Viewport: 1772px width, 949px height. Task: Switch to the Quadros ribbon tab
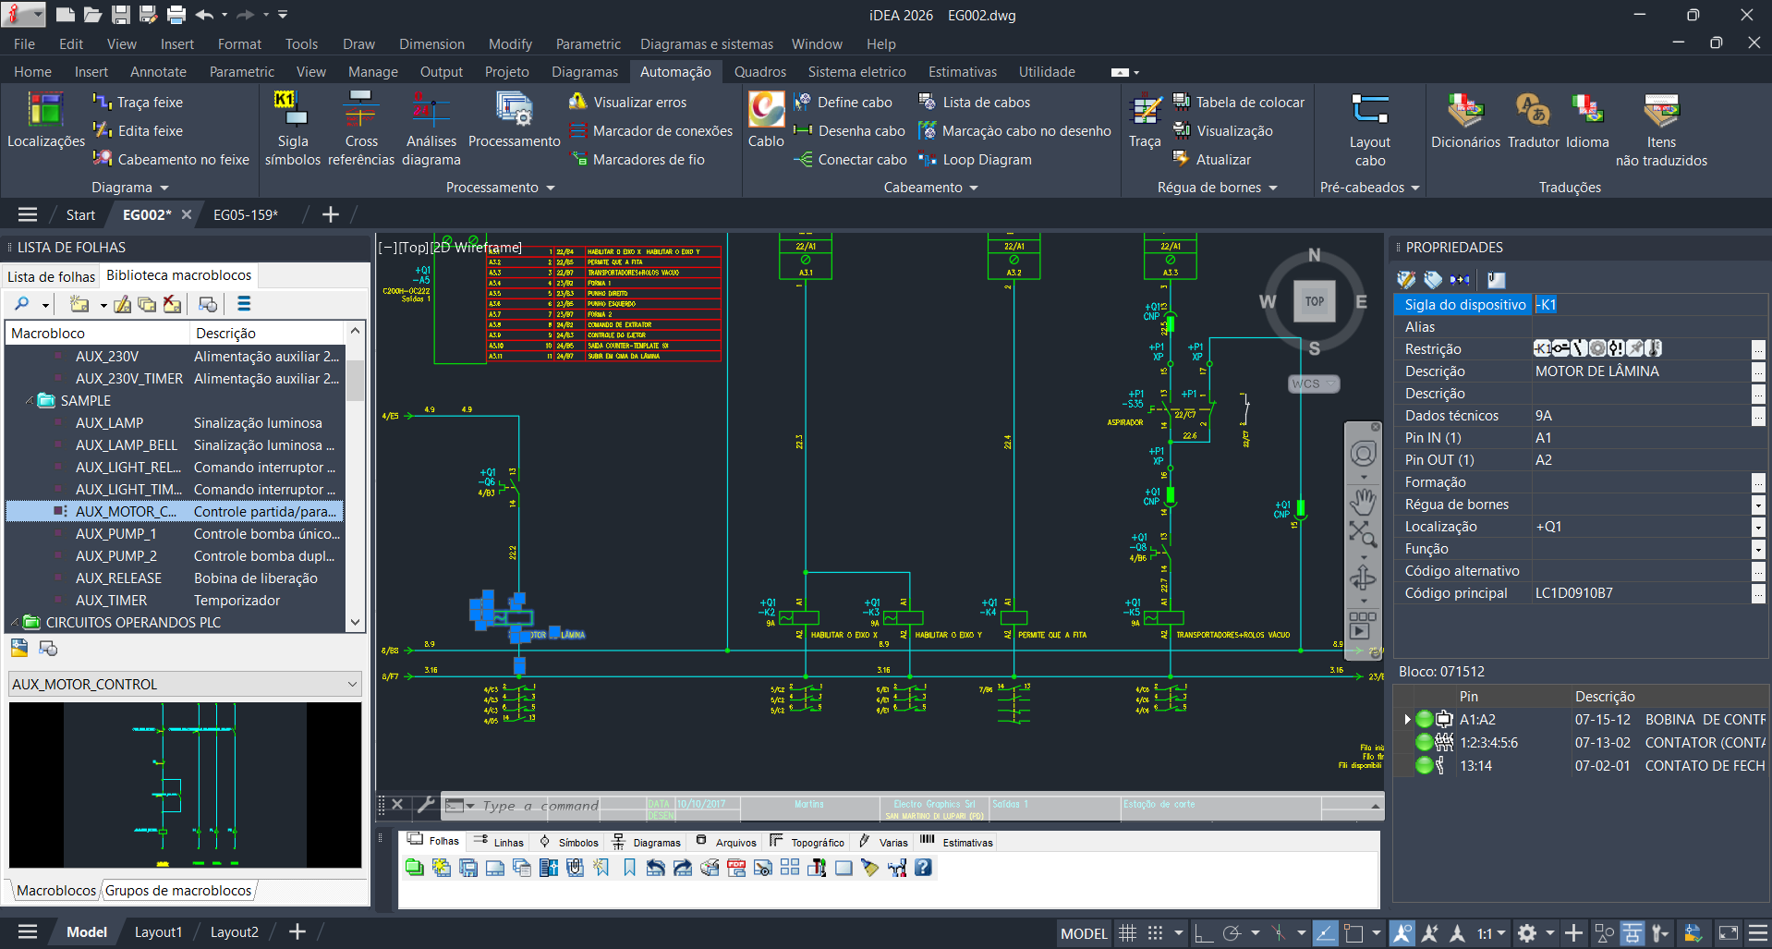759,72
